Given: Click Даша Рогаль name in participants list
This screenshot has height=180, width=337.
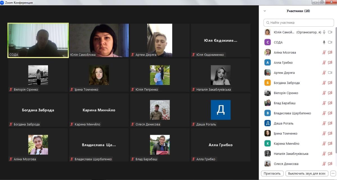Looking at the screenshot, I should click(x=284, y=123).
